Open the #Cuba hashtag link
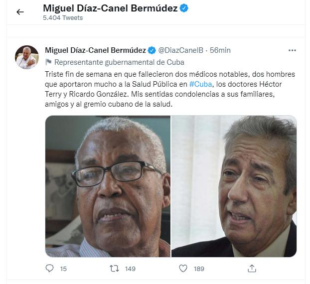 coord(200,84)
